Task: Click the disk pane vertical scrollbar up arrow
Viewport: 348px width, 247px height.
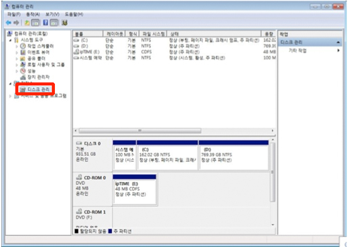Action: 273,140
